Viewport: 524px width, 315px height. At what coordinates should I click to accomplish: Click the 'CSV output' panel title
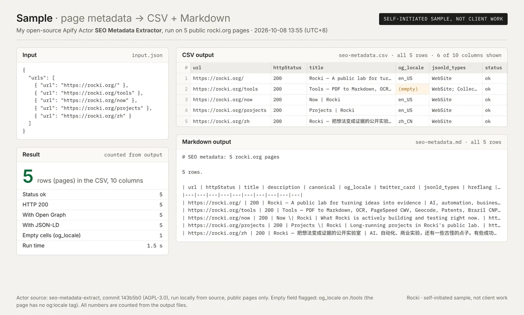point(198,55)
